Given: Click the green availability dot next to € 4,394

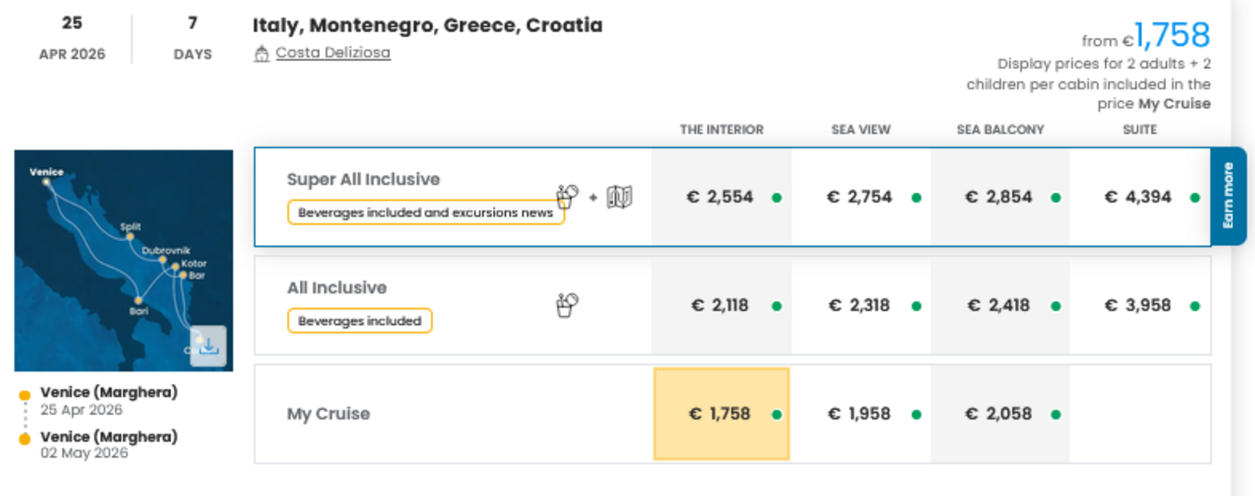Looking at the screenshot, I should 1194,197.
